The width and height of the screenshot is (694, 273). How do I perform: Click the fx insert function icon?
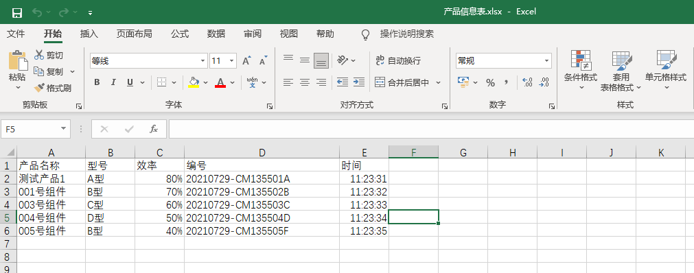[154, 129]
